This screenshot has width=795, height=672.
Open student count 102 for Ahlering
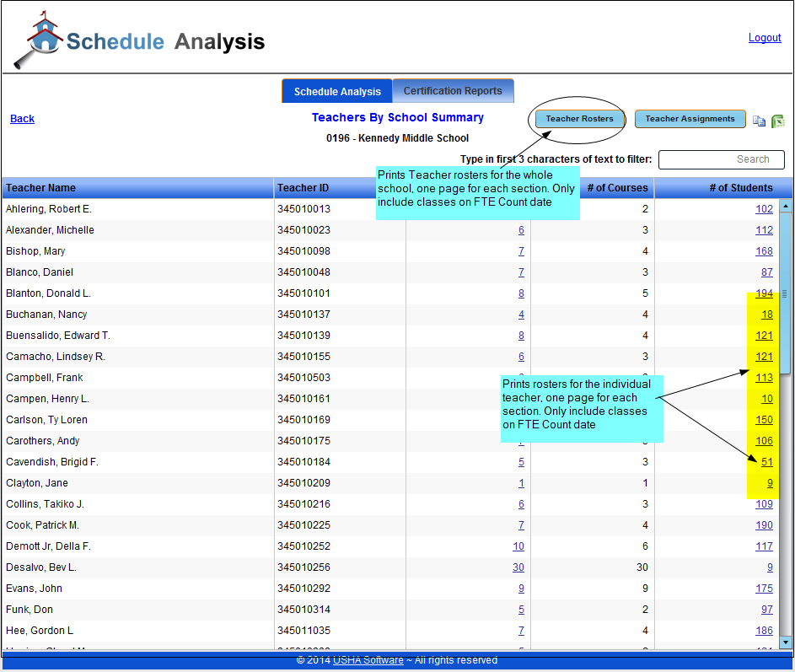click(x=764, y=209)
